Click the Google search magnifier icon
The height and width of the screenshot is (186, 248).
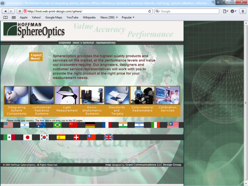157,11
